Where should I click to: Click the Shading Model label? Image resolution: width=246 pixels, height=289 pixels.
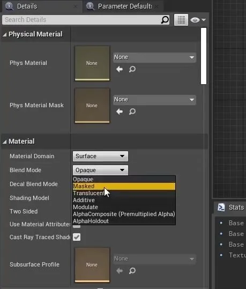[x=29, y=198]
